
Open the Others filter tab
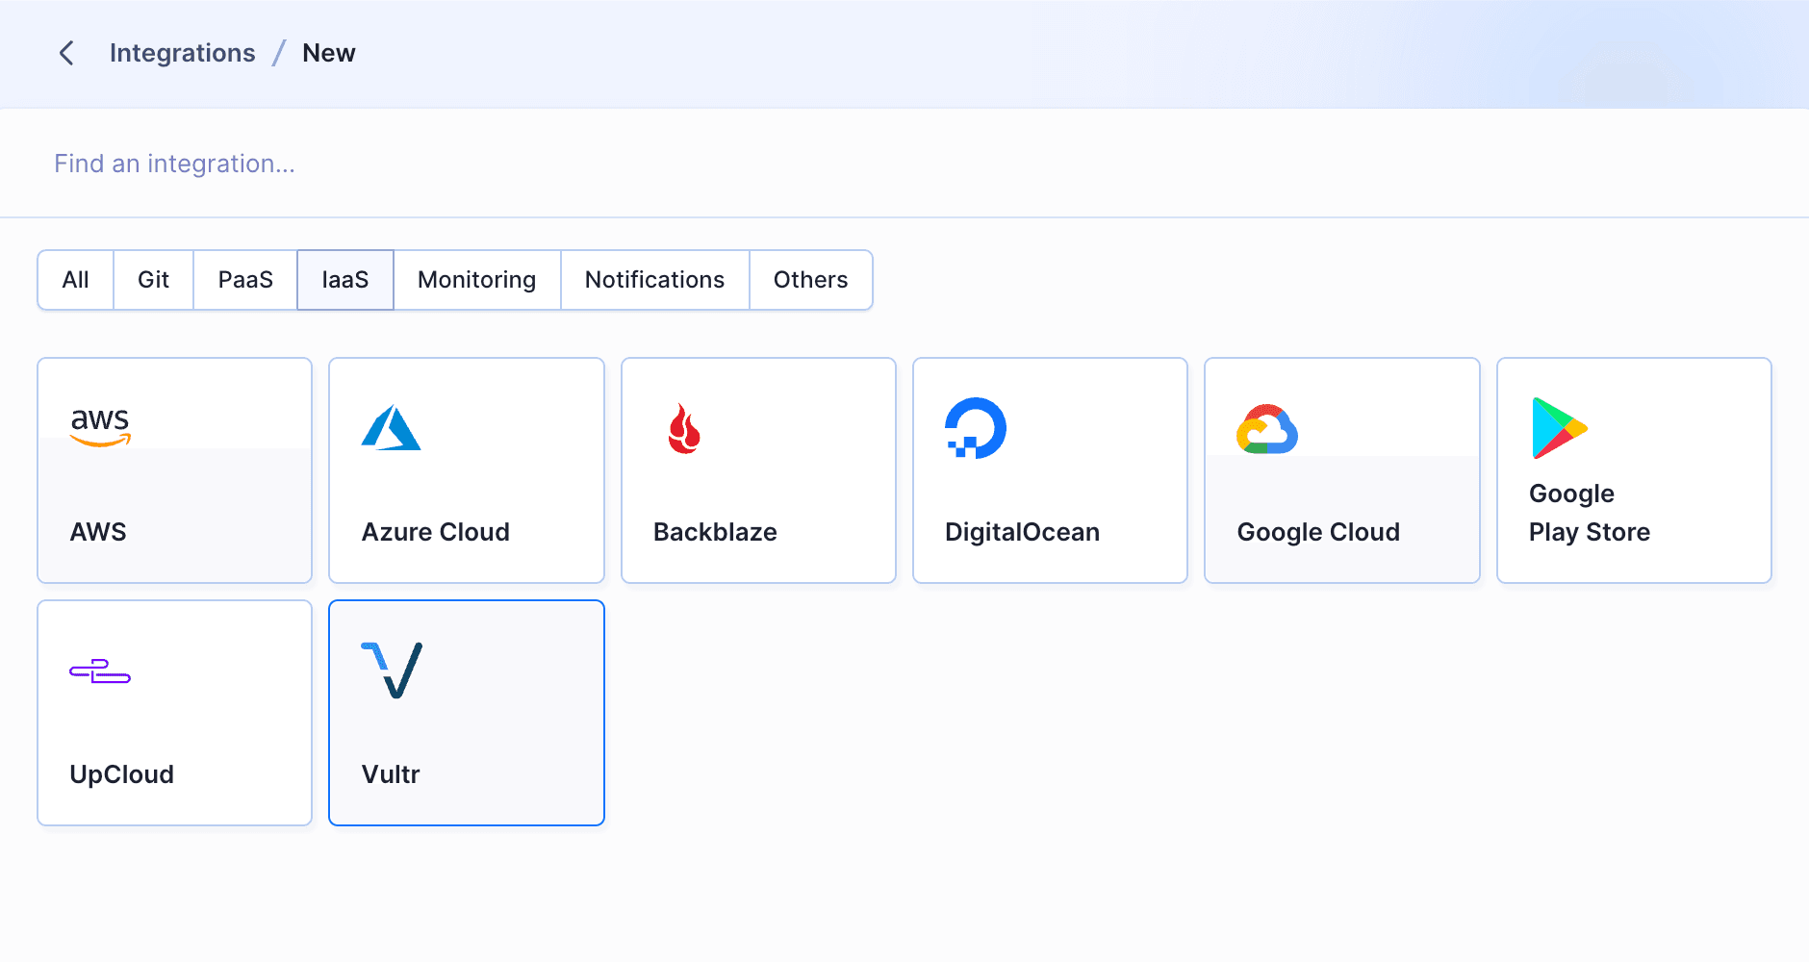811,280
